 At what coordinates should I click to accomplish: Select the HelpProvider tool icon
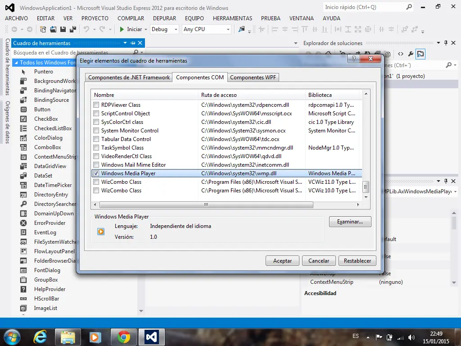click(x=23, y=289)
